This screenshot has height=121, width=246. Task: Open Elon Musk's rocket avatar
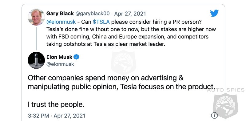36,60
